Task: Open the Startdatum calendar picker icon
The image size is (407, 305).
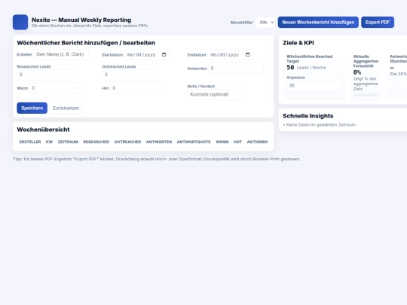Action: (x=164, y=55)
